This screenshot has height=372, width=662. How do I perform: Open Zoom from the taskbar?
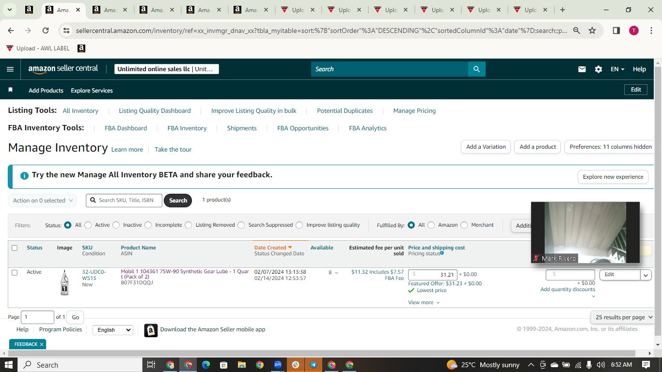tap(278, 365)
